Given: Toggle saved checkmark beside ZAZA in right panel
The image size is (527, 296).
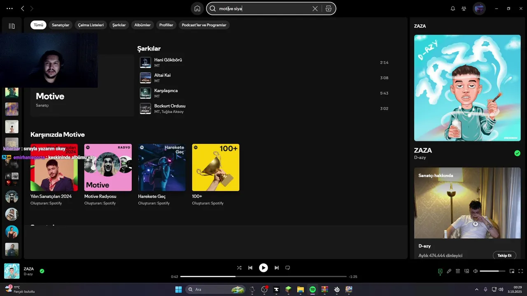Looking at the screenshot, I should pos(517,153).
